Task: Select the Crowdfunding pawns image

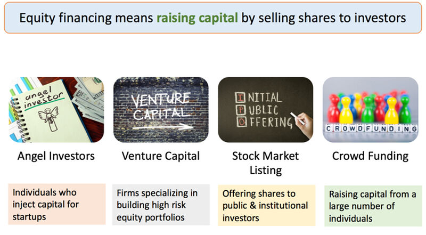Action: pyautogui.click(x=370, y=110)
